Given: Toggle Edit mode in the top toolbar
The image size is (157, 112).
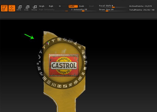Looking at the screenshot, I should pos(4,8).
